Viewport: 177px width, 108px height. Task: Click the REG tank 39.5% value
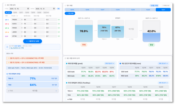tap(165, 76)
